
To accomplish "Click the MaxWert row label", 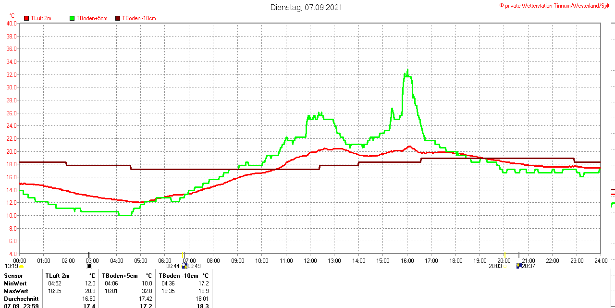I will pyautogui.click(x=16, y=291).
